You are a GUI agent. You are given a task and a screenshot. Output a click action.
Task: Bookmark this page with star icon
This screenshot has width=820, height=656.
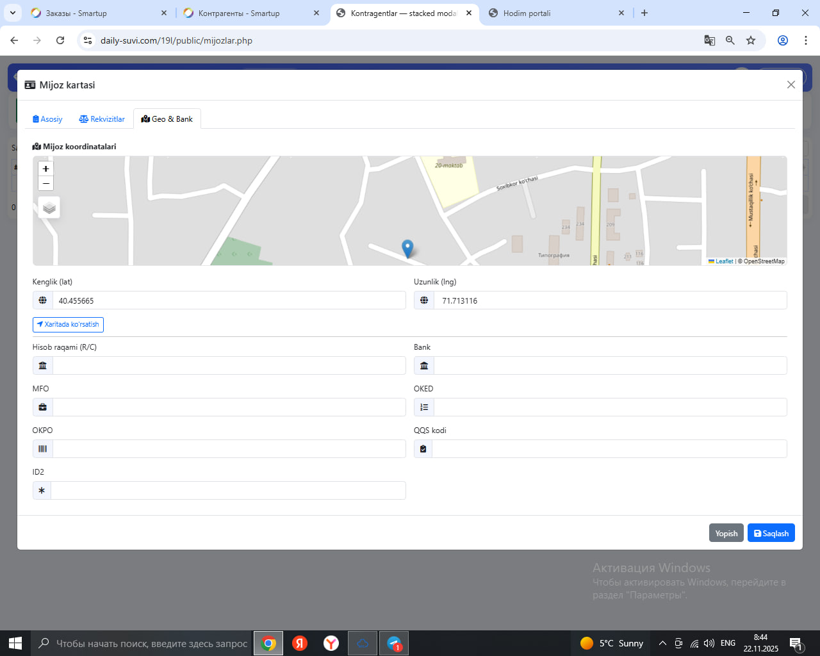pos(751,40)
